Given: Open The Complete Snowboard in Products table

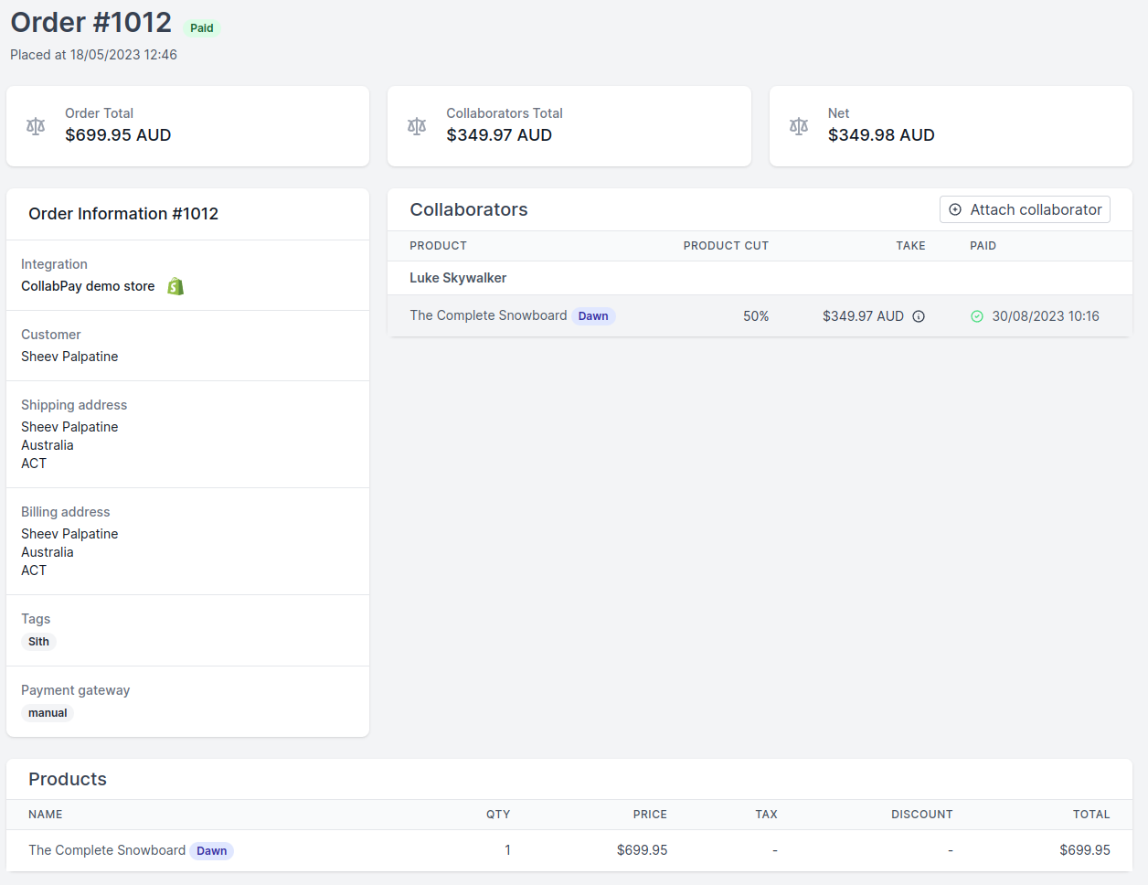Looking at the screenshot, I should click(107, 850).
